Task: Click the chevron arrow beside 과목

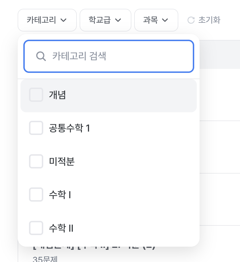Action: pos(165,20)
